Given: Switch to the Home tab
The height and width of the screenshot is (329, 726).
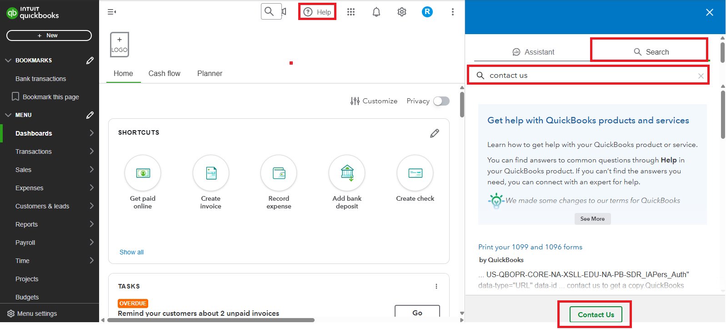Looking at the screenshot, I should (123, 73).
